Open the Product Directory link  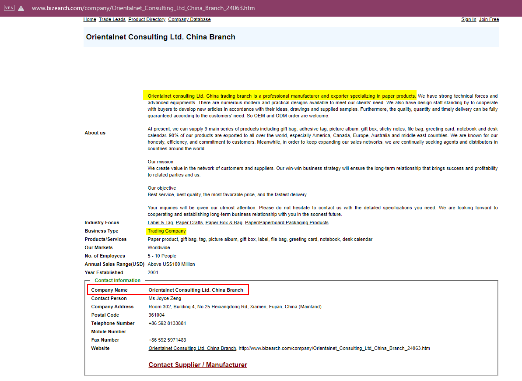pyautogui.click(x=147, y=19)
